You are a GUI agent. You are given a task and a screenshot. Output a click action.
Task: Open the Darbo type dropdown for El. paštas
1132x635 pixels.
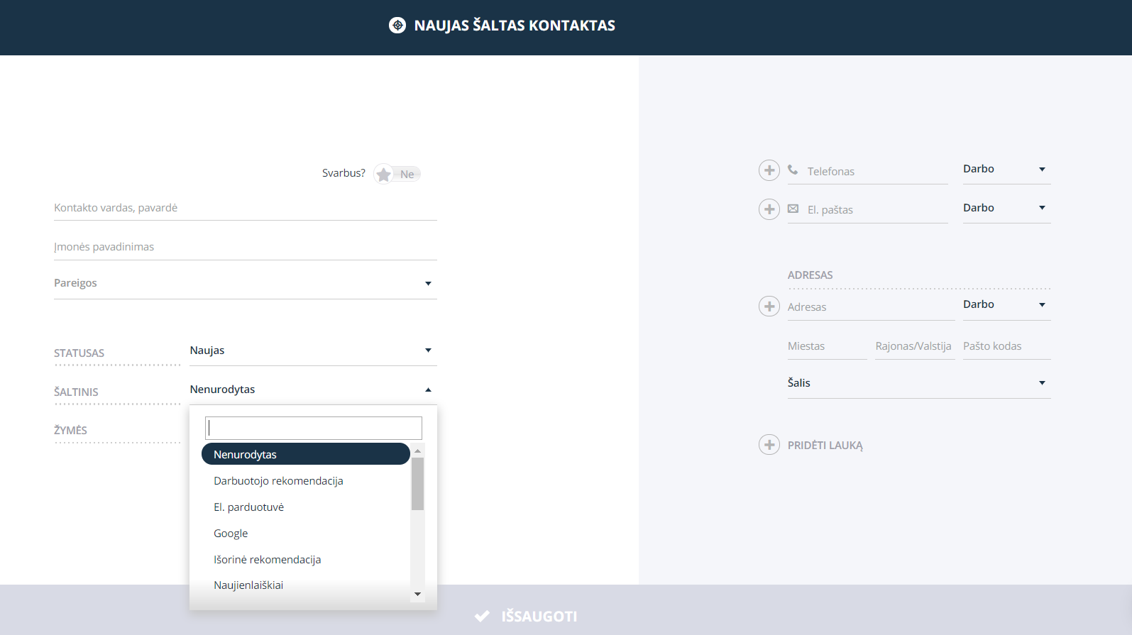tap(1006, 208)
